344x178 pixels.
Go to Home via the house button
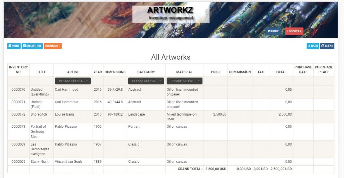(x=273, y=31)
